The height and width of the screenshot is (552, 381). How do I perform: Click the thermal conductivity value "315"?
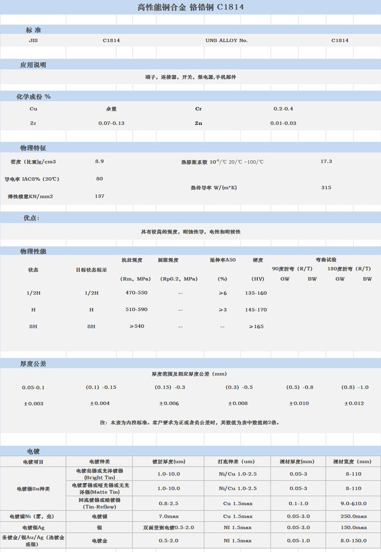coord(326,188)
